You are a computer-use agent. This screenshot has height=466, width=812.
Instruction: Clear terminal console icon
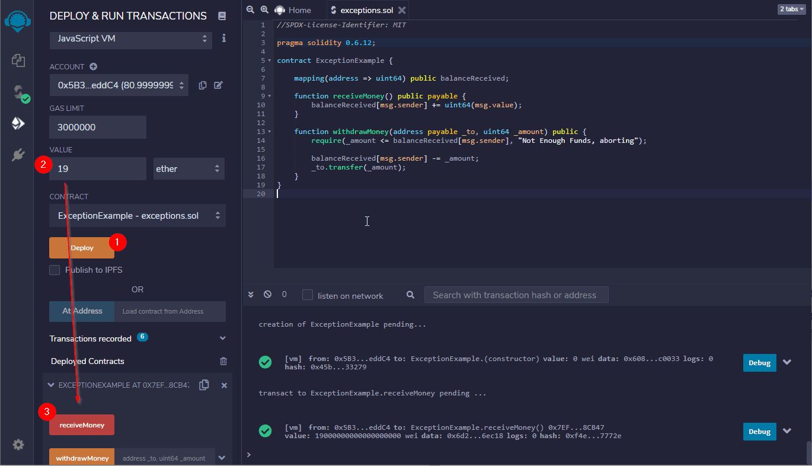[267, 294]
